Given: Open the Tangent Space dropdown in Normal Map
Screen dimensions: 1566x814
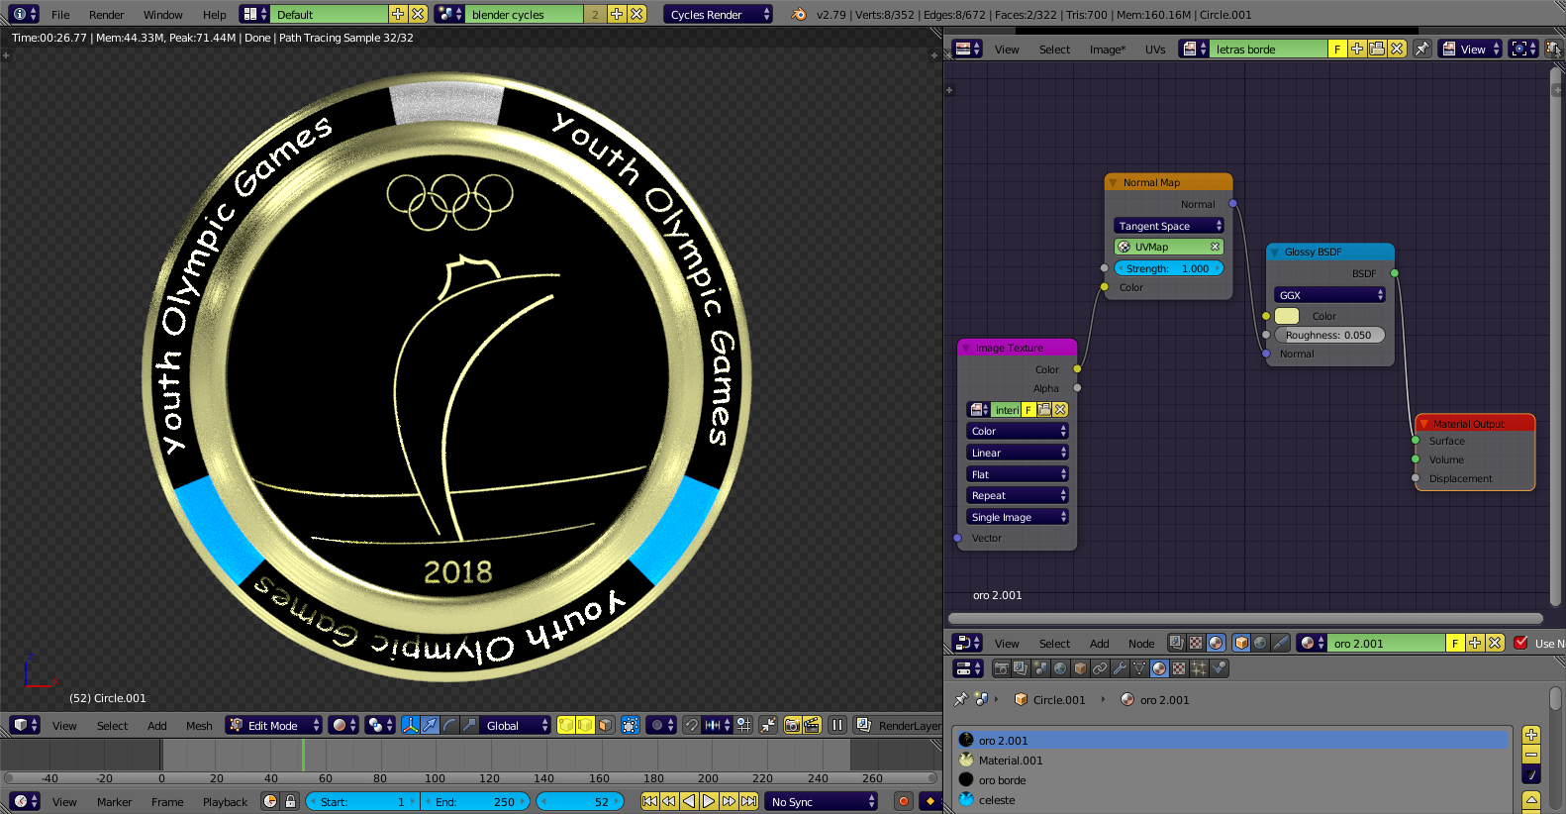Looking at the screenshot, I should (1169, 226).
